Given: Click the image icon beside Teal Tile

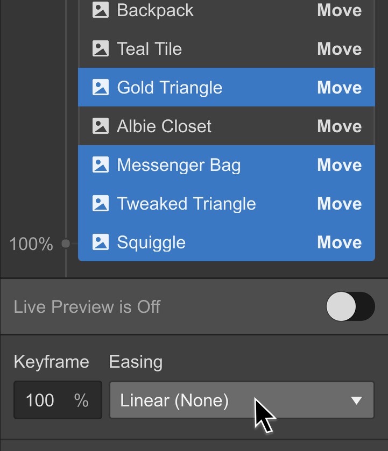Looking at the screenshot, I should pos(101,48).
